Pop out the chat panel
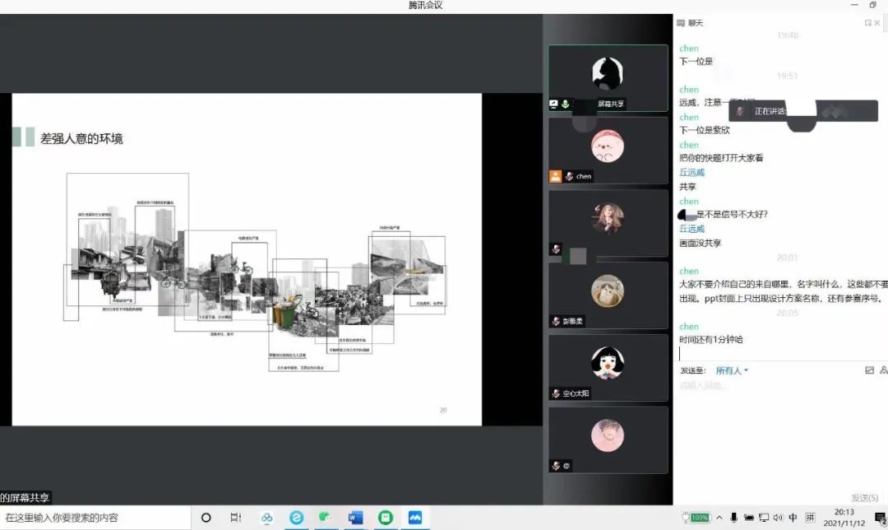 [x=868, y=23]
